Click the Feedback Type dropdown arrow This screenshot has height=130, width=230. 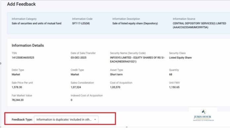coord(95,119)
